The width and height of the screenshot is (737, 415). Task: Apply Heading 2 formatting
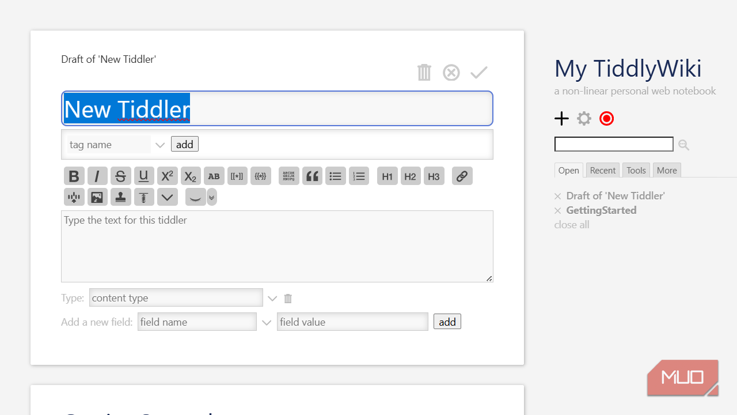point(411,176)
